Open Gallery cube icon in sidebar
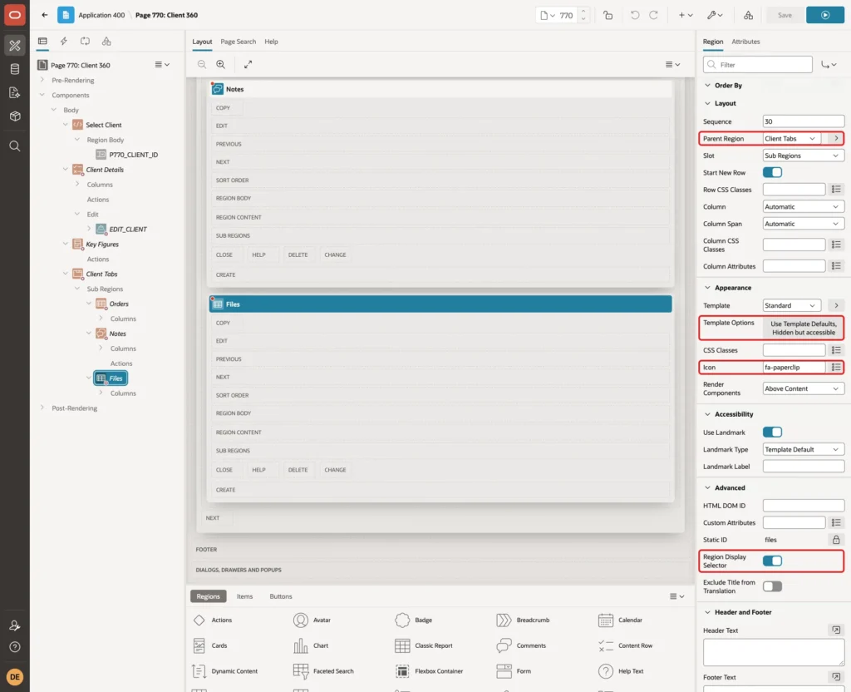Screen dimensions: 851x692 (x=15, y=116)
